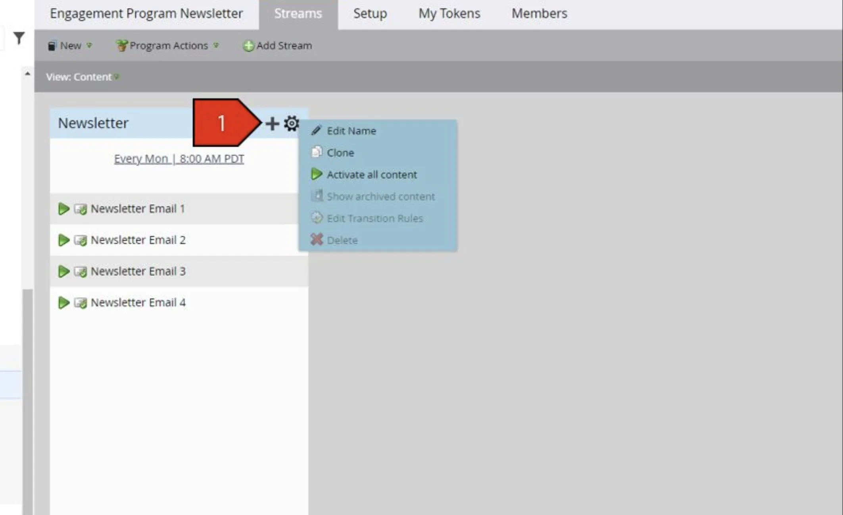
Task: Select the Newsletter Email 3 row text
Action: click(138, 271)
